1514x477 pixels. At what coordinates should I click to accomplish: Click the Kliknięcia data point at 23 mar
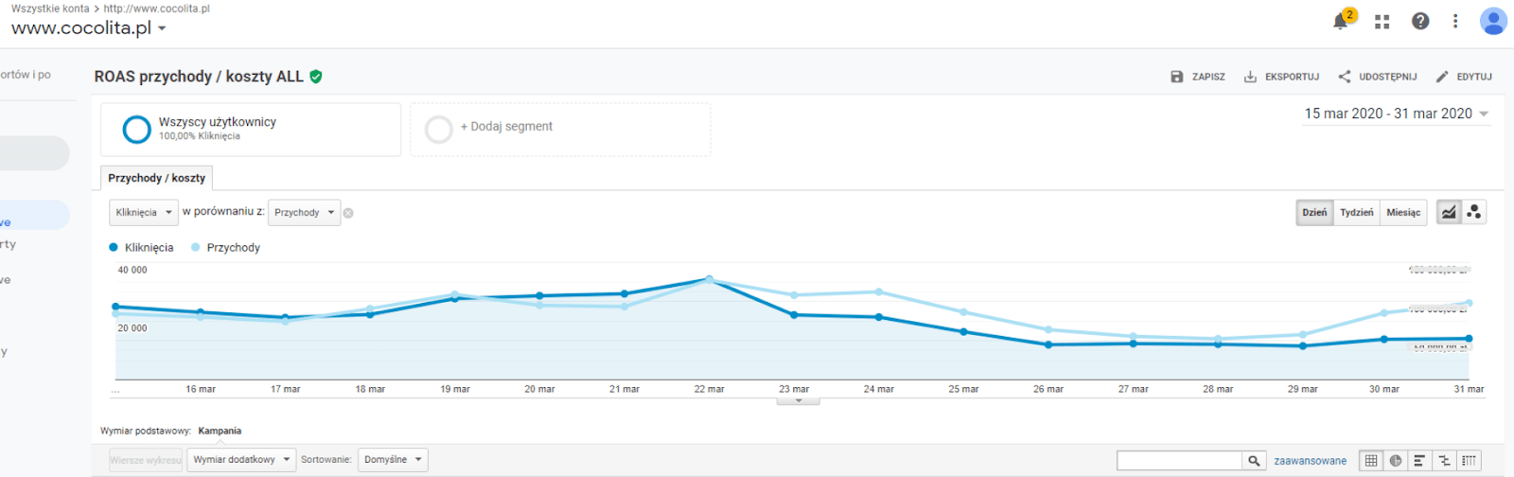click(x=794, y=315)
